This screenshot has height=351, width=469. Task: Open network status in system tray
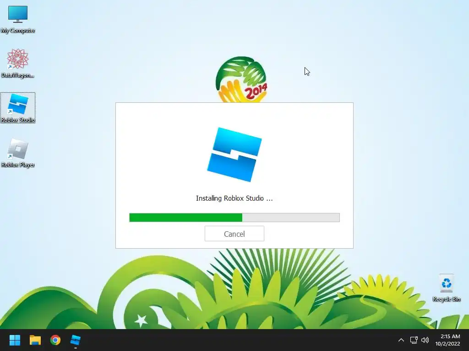pyautogui.click(x=414, y=340)
